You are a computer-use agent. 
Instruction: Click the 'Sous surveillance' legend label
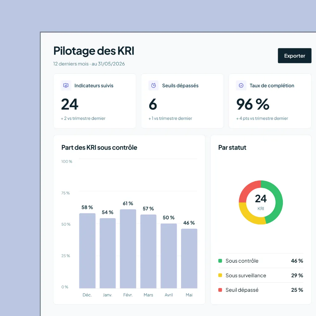point(246,275)
